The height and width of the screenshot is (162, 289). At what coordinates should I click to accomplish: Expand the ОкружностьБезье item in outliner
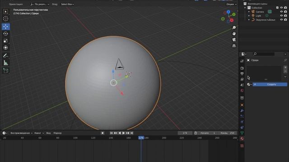(x=249, y=20)
